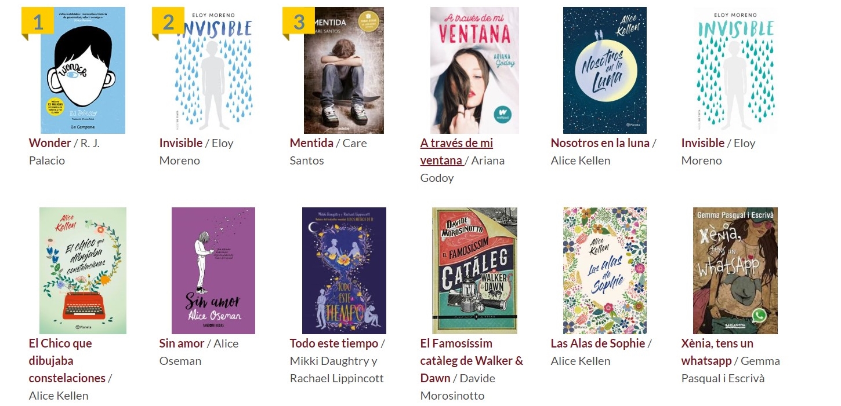
Task: Open the teal Invisible book cover
Action: [735, 70]
